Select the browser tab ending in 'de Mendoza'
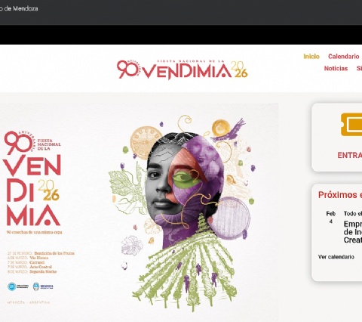This screenshot has width=362, height=322. [19, 8]
